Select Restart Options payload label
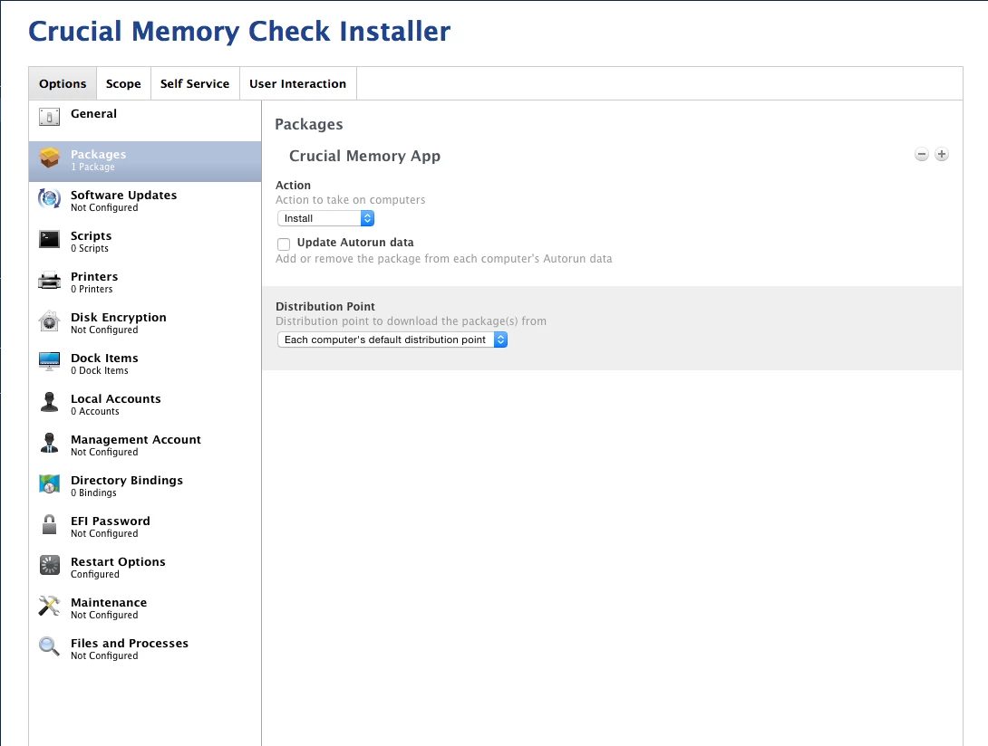The width and height of the screenshot is (988, 746). 118,561
